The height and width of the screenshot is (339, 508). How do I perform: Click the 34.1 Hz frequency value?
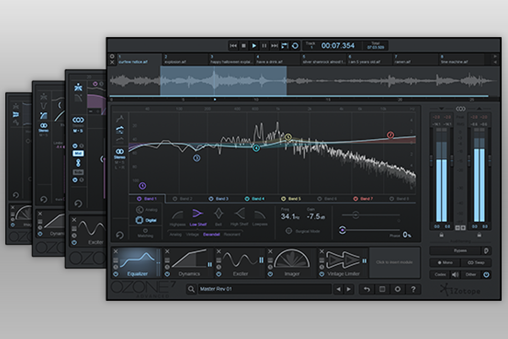[290, 216]
